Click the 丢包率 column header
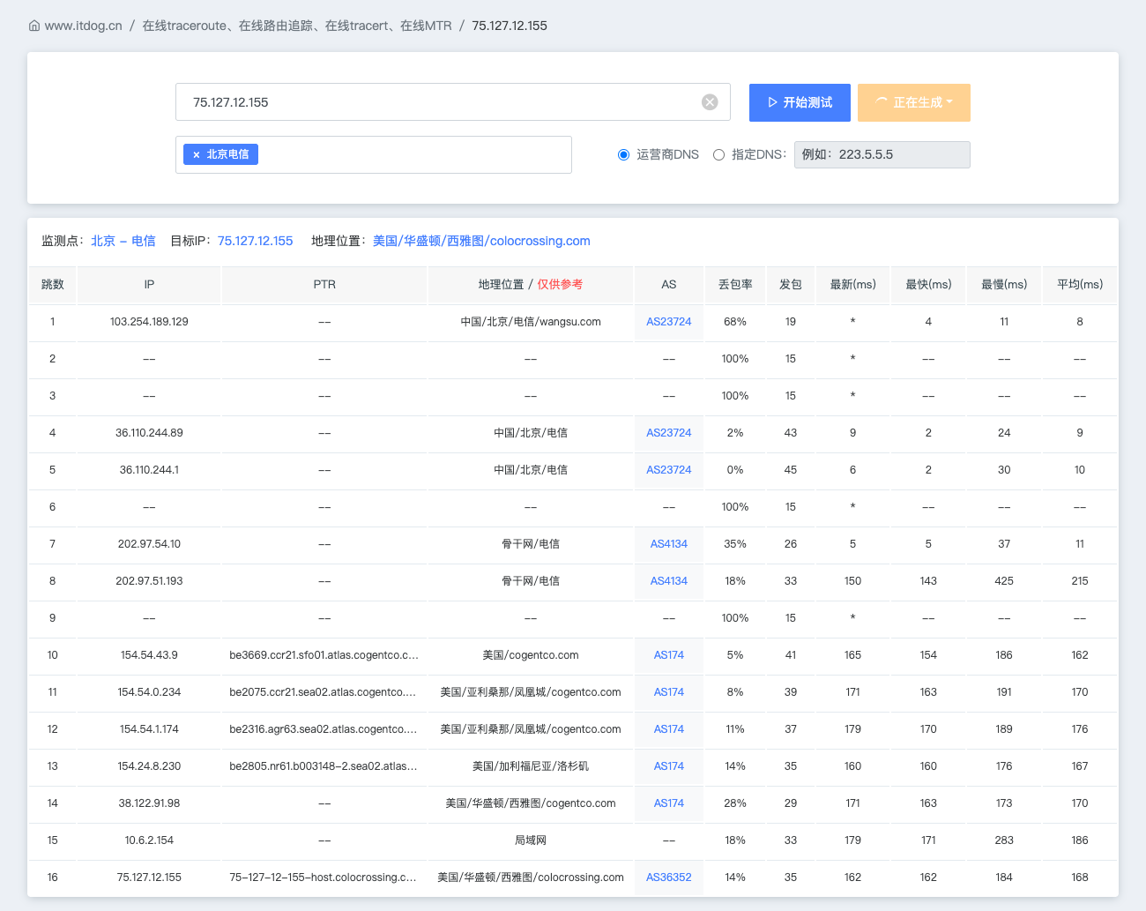The width and height of the screenshot is (1146, 911). [735, 285]
